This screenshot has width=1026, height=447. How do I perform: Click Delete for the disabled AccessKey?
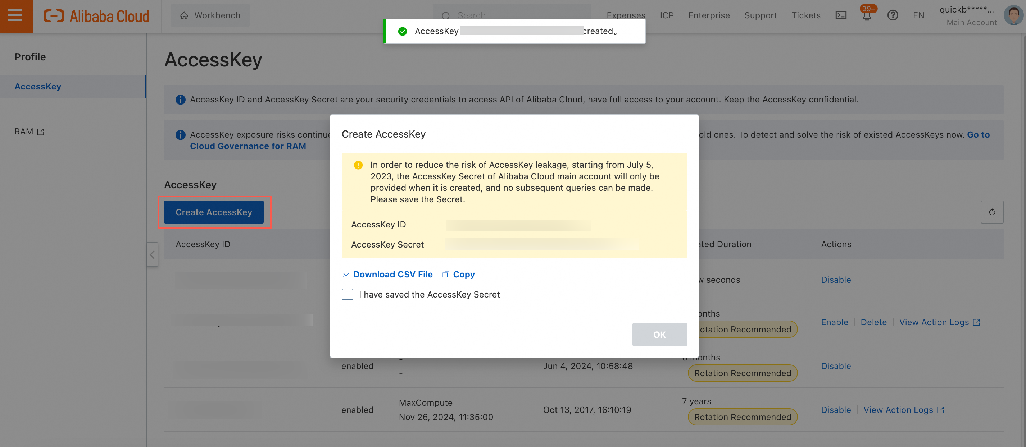click(x=873, y=323)
